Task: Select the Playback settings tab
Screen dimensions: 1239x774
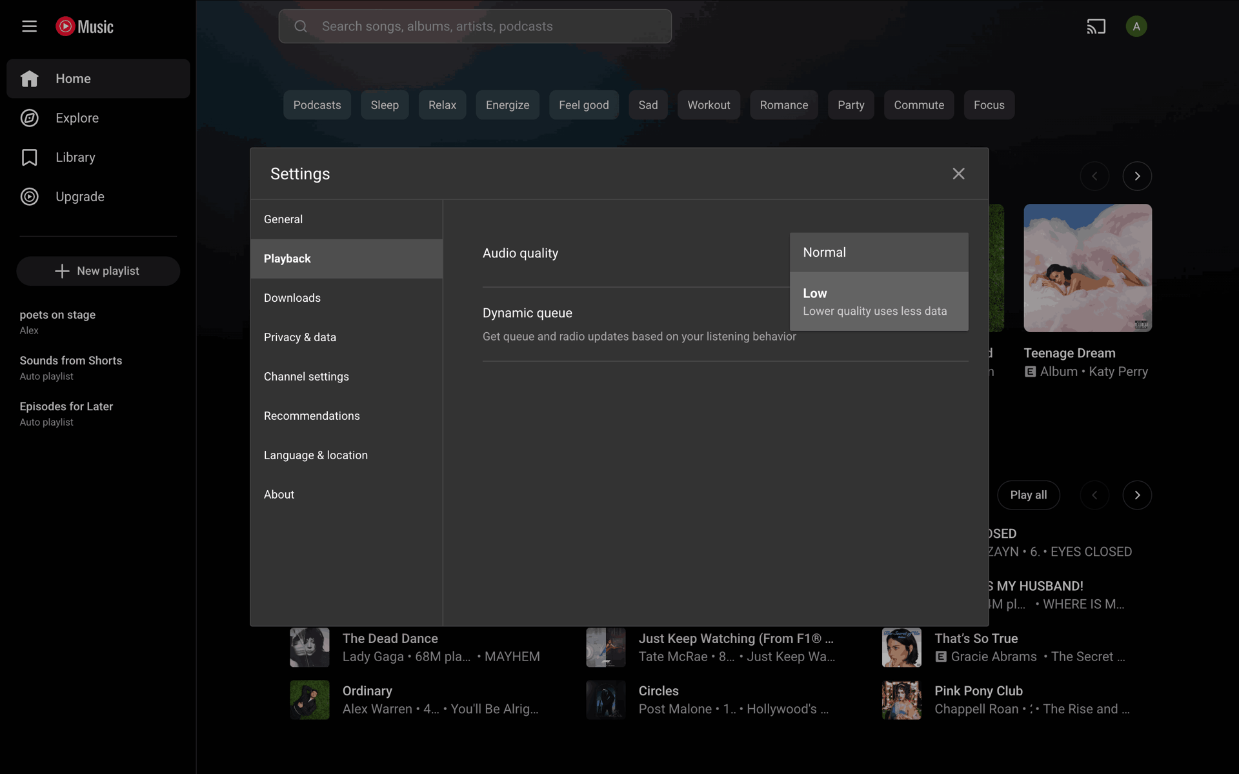Action: [347, 259]
